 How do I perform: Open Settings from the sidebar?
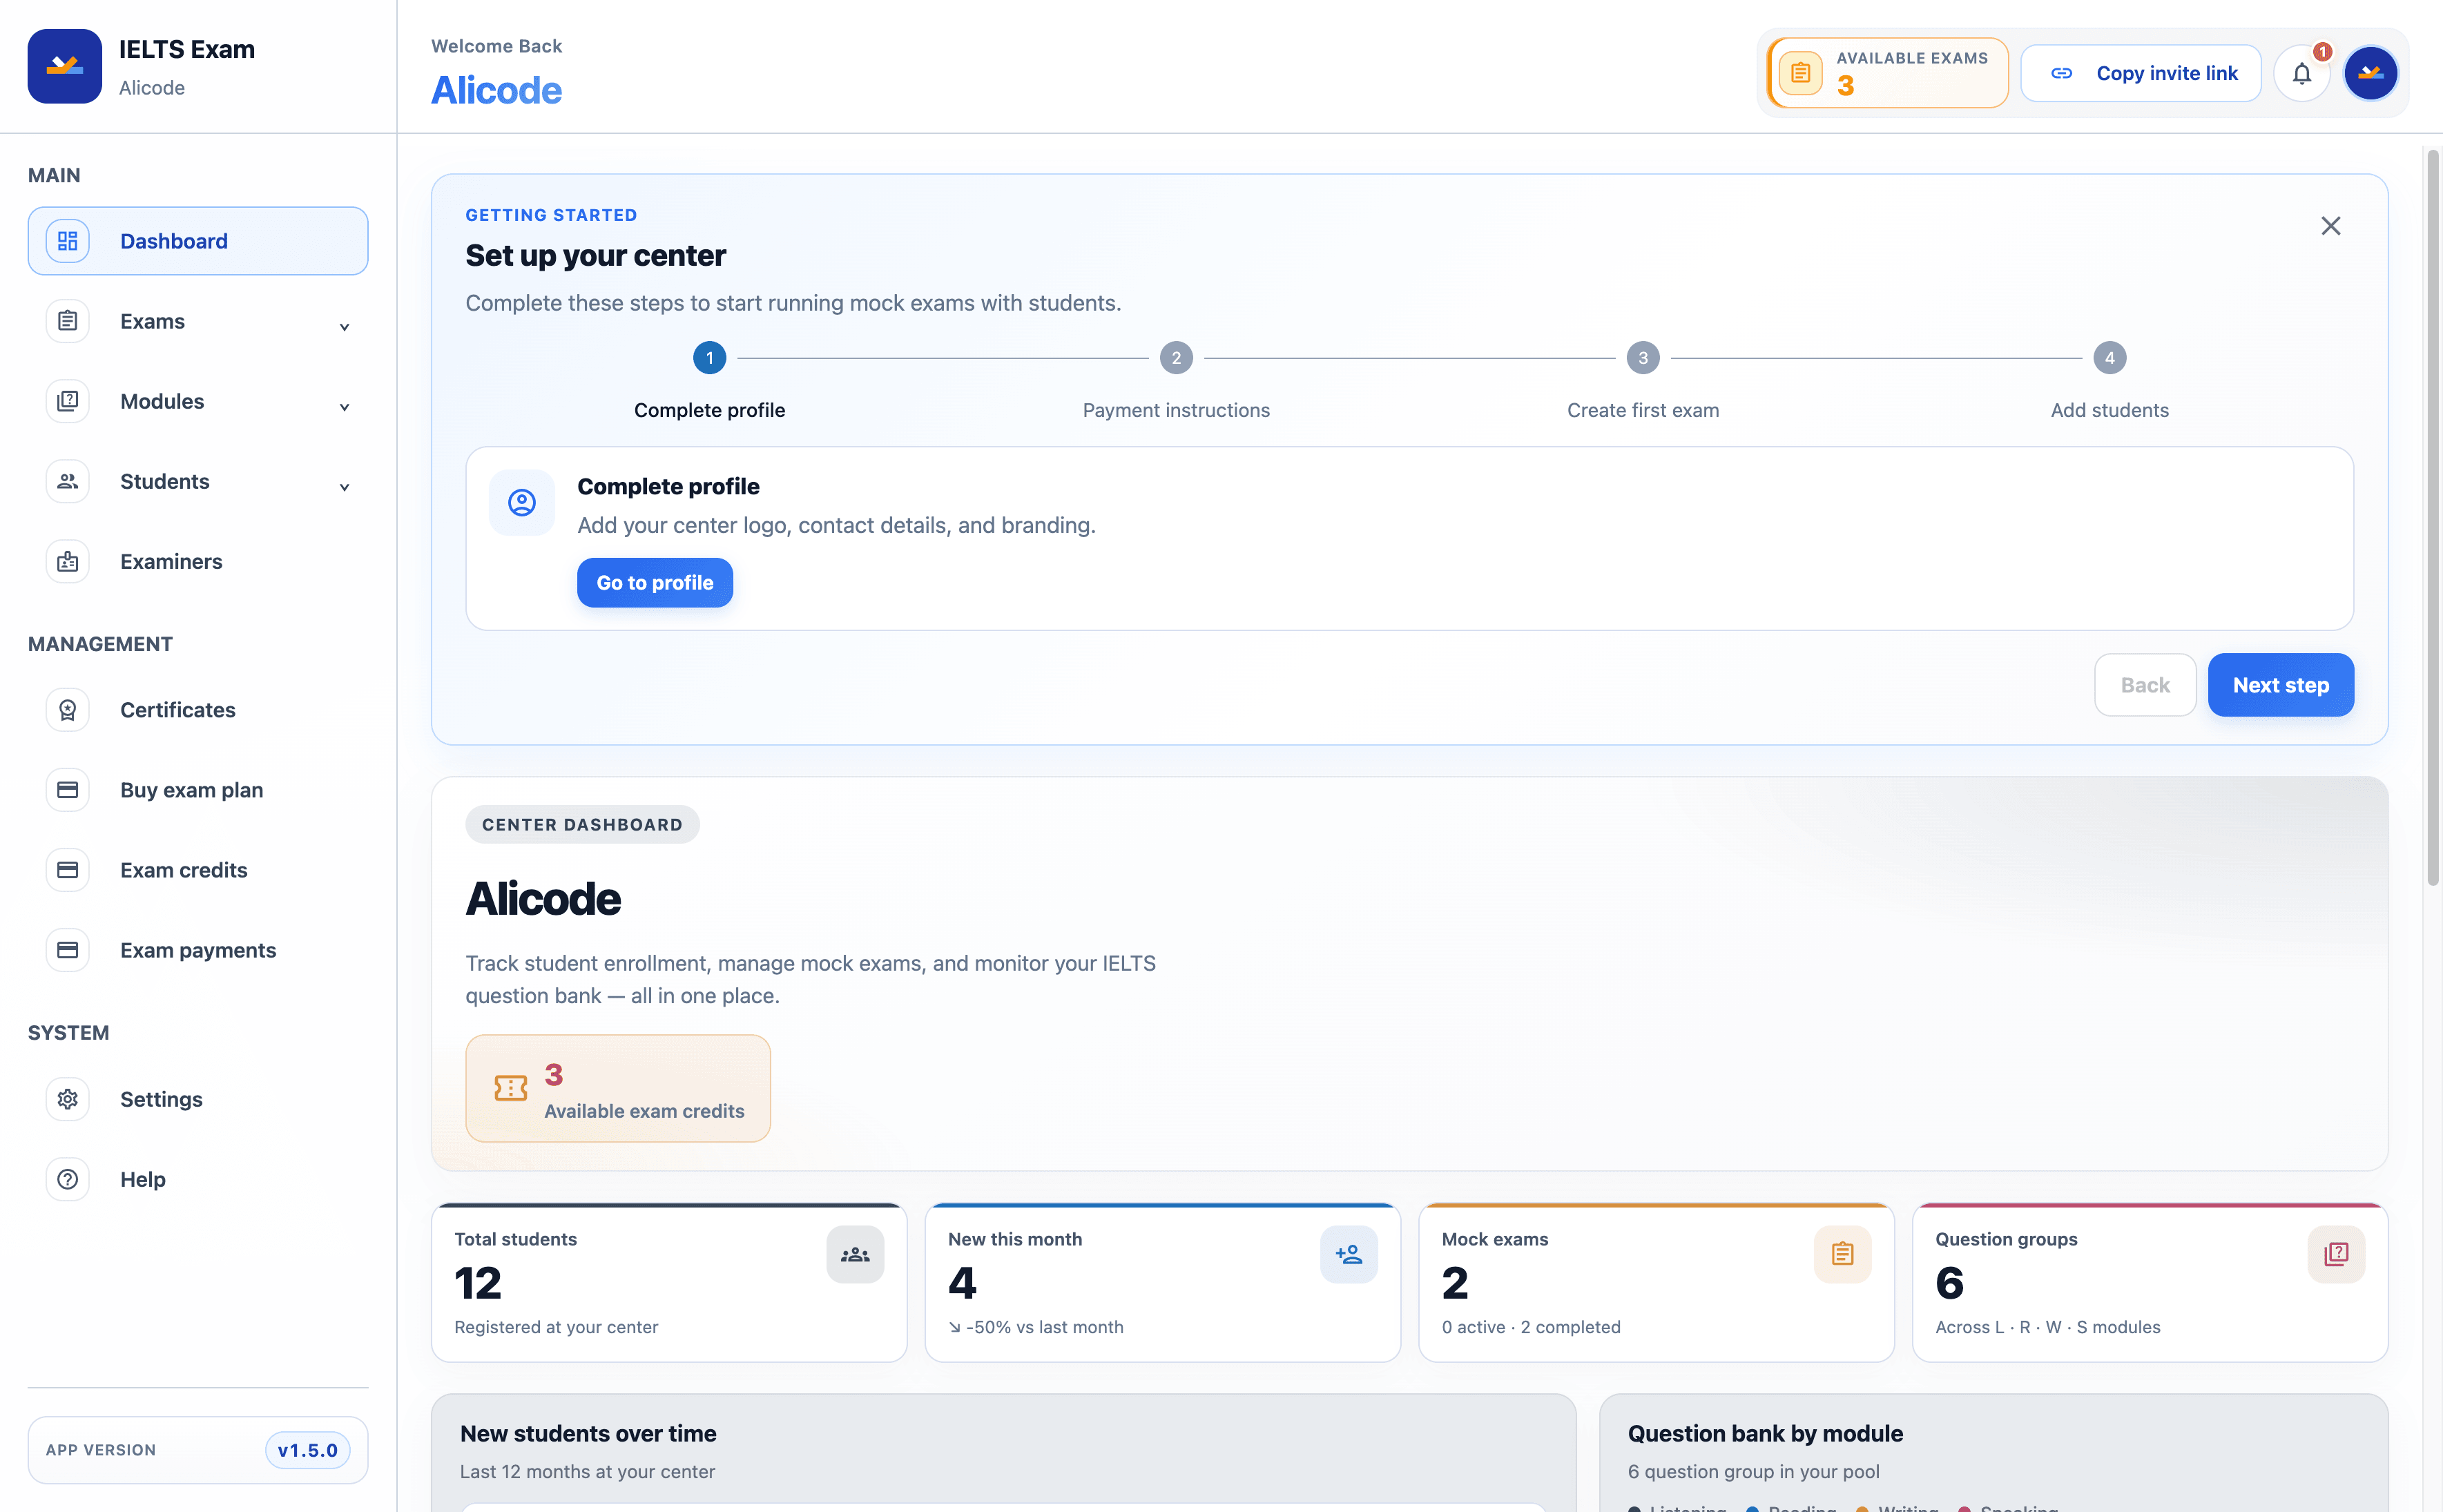coord(198,1099)
